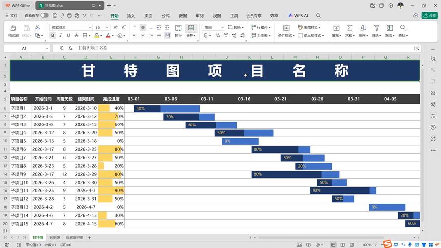
Task: Click the formula bar input field
Action: [245, 48]
